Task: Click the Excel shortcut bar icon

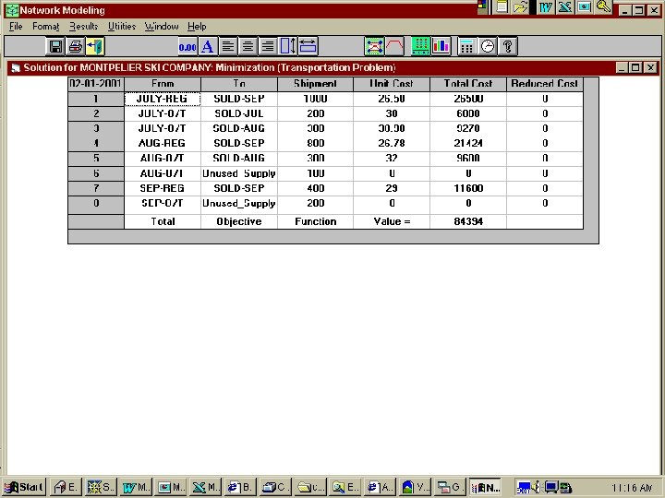Action: tap(565, 6)
